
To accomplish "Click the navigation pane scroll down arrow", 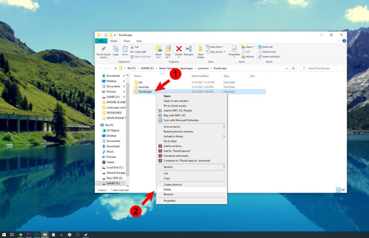I will tap(128, 186).
